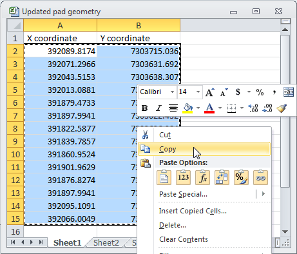
Task: Click the Increase Decimal icon
Action: 253,108
